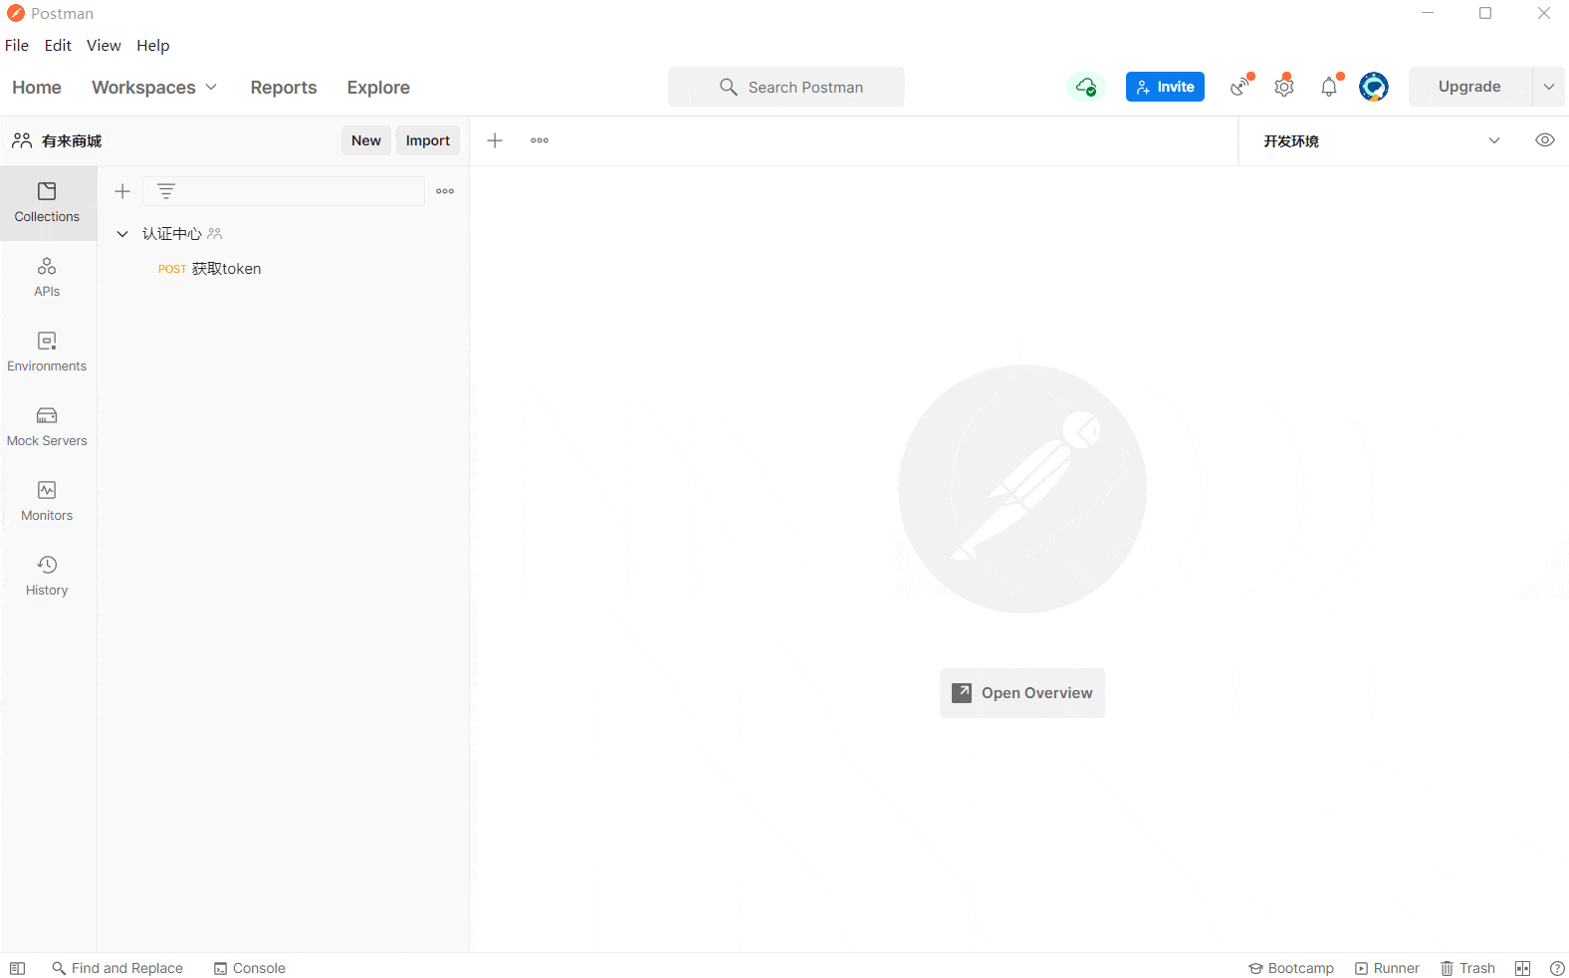
Task: Click Open Overview button
Action: pyautogui.click(x=1022, y=693)
